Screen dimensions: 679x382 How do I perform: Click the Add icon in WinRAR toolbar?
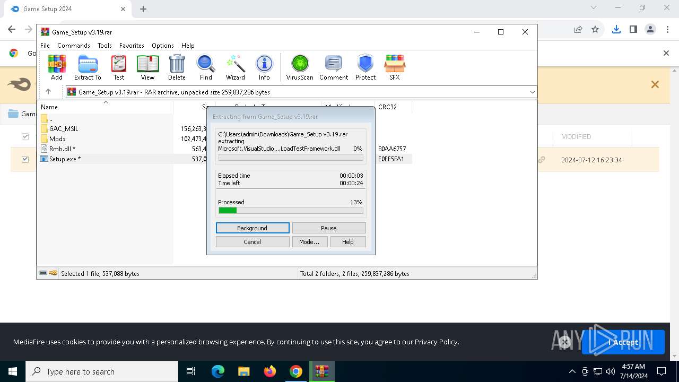[57, 67]
